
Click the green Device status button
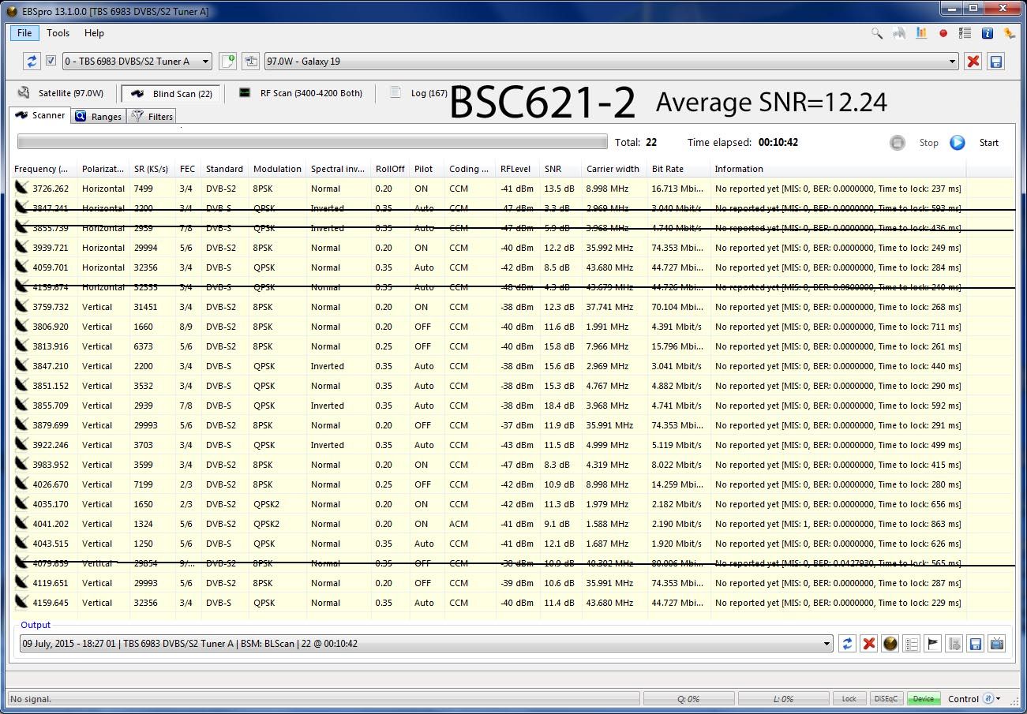tap(923, 699)
